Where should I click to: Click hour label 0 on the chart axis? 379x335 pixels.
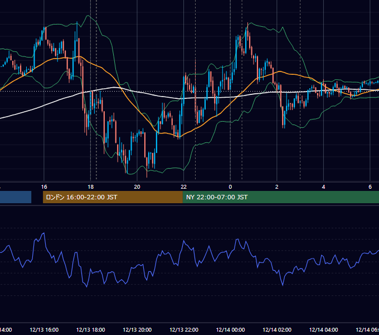(230, 187)
